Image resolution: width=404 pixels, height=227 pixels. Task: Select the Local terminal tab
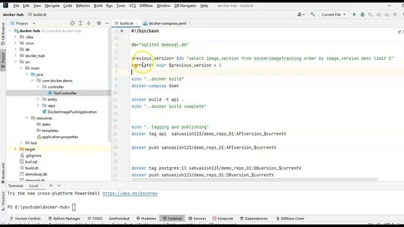point(33,186)
